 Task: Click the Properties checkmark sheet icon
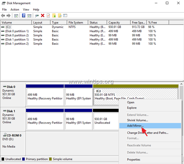coord(48,15)
